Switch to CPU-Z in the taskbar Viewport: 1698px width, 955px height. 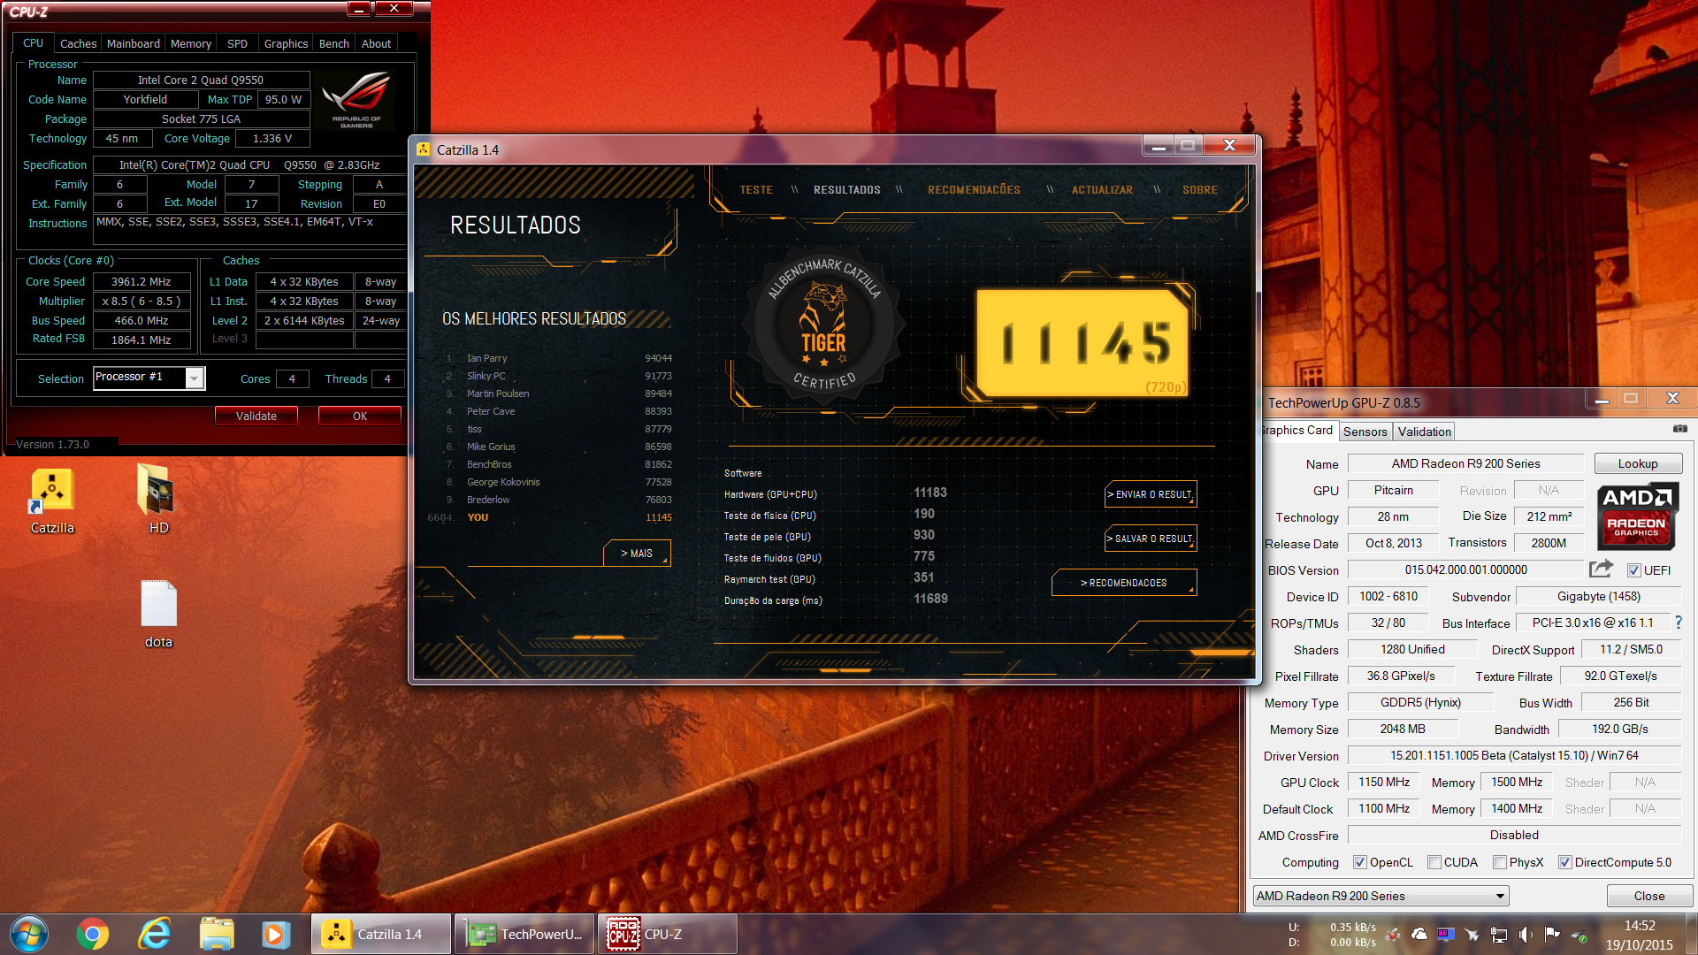tap(669, 934)
